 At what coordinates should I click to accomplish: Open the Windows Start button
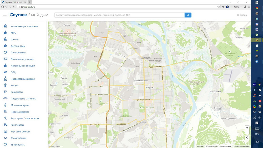click(257, 3)
